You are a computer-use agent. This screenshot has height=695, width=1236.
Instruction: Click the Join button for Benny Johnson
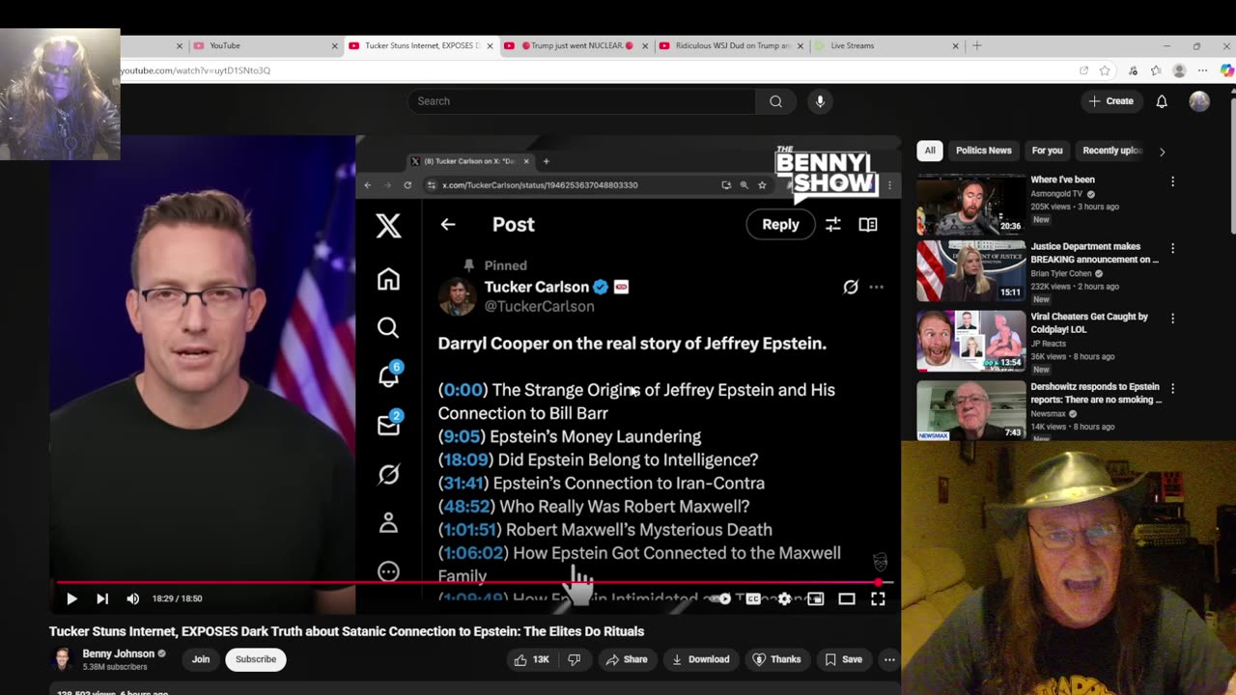201,659
